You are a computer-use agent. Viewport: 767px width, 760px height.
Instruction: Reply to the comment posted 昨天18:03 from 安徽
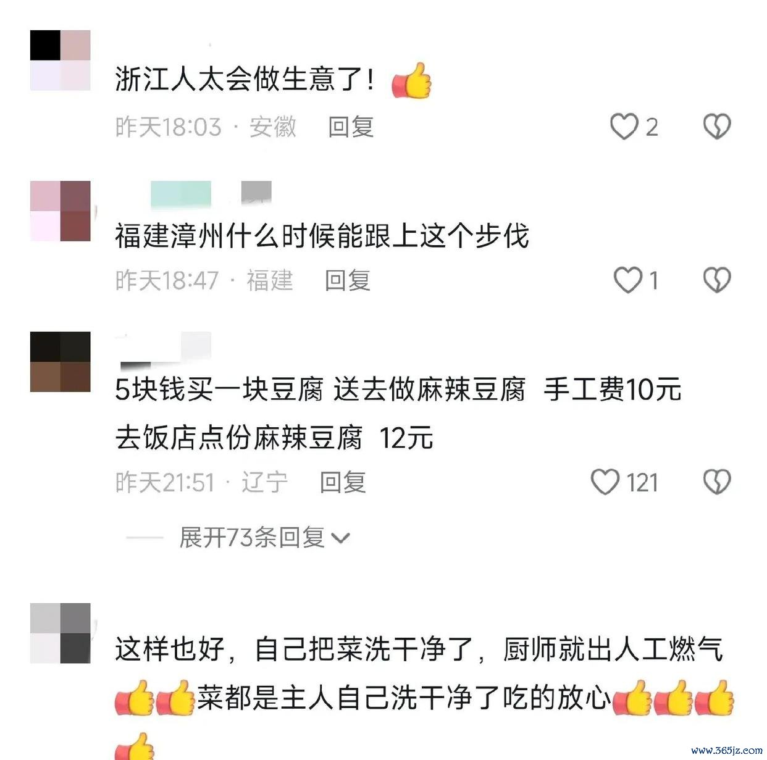point(351,127)
